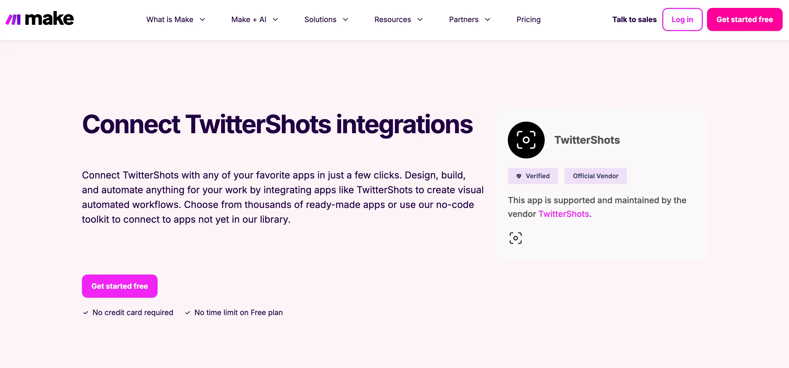Click the Make logo

(x=39, y=18)
